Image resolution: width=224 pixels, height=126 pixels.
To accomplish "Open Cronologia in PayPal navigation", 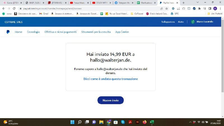I will pos(33,32).
